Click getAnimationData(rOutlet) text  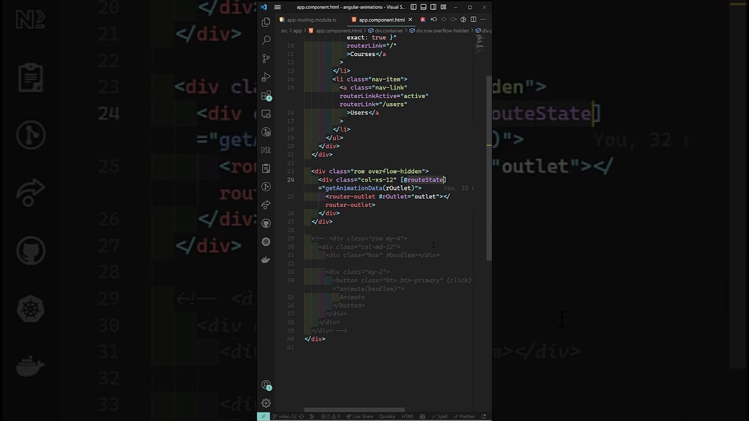[x=369, y=188]
